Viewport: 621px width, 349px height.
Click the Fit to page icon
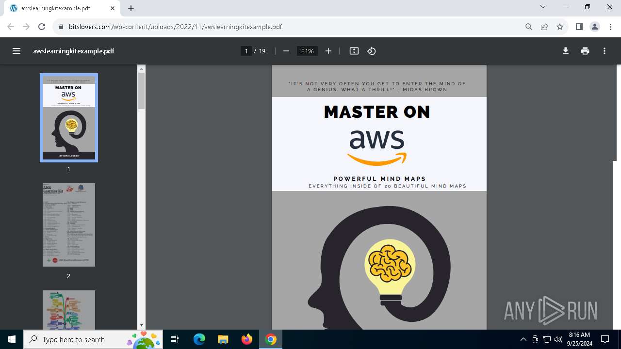pos(354,51)
